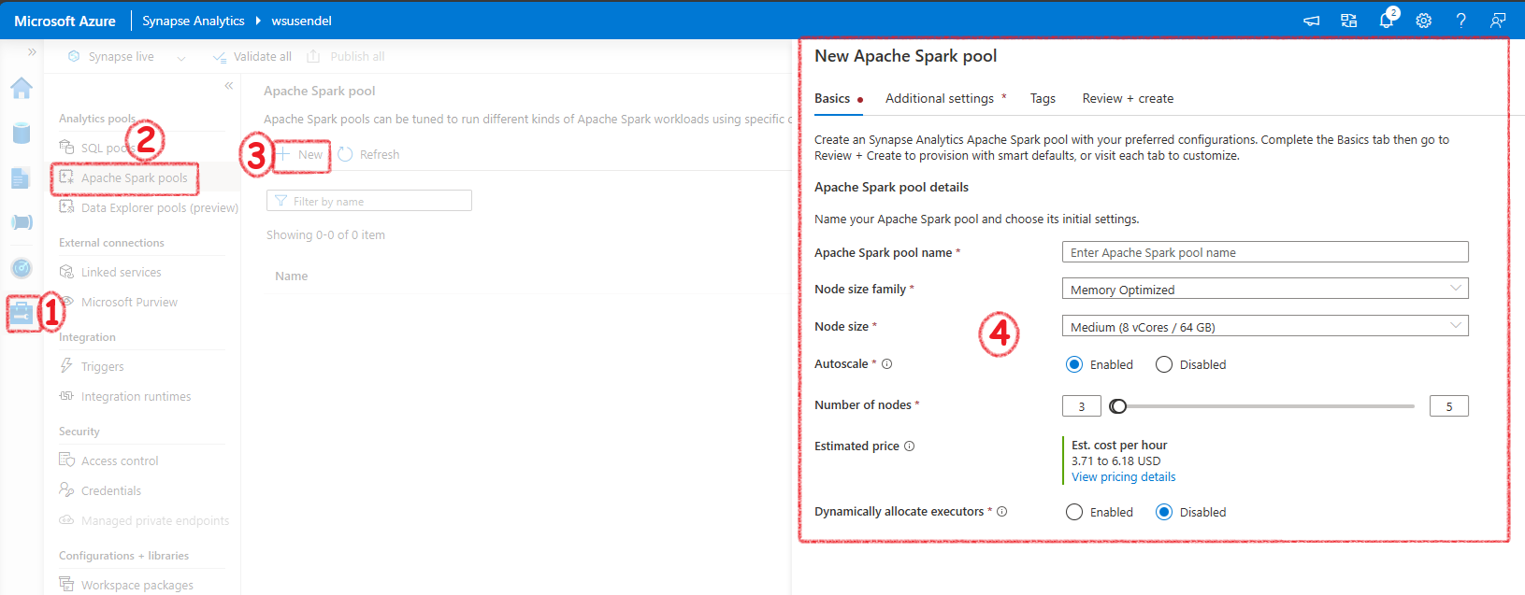1525x595 pixels.
Task: Switch to the Additional settings tab
Action: coord(940,98)
